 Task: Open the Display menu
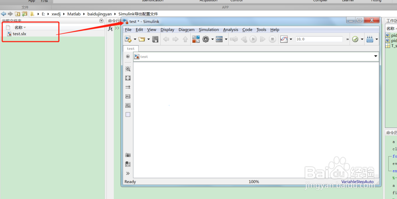pyautogui.click(x=168, y=30)
